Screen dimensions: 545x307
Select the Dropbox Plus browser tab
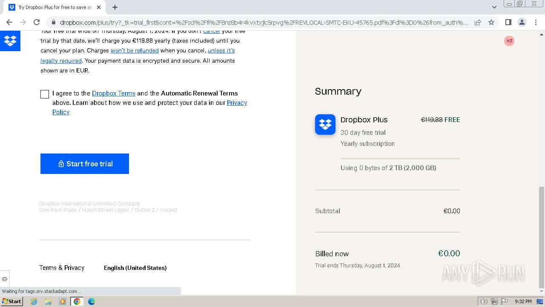(x=55, y=7)
